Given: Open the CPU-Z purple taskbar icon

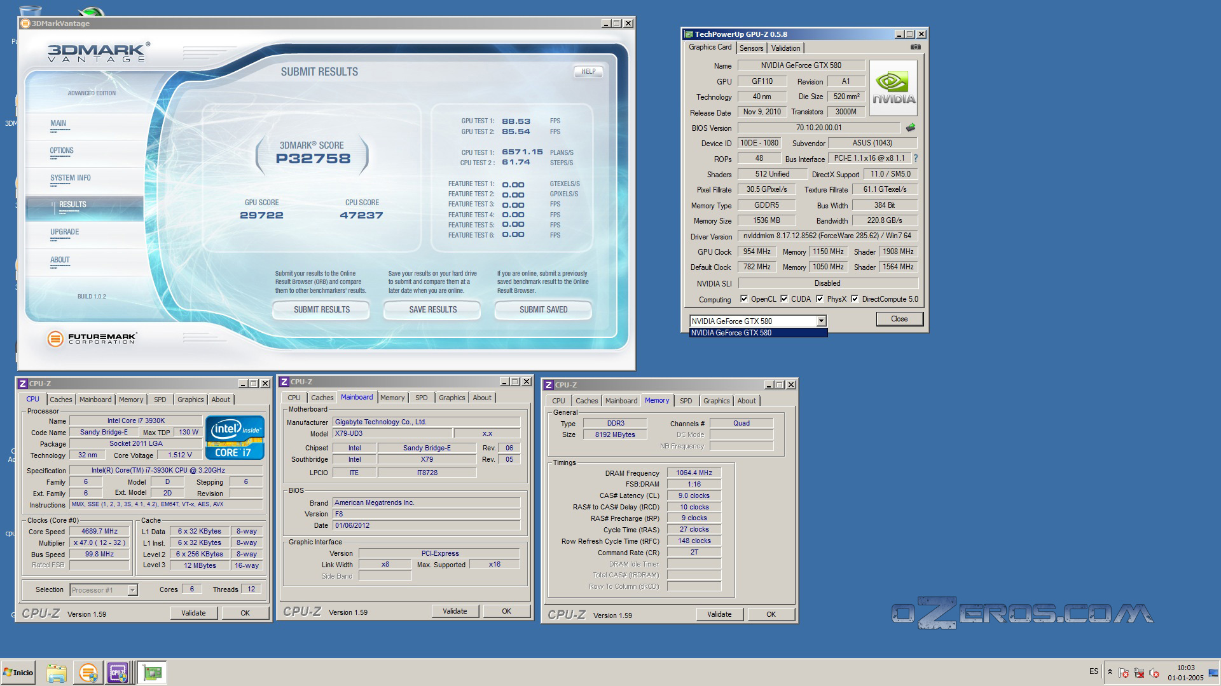Looking at the screenshot, I should point(118,673).
